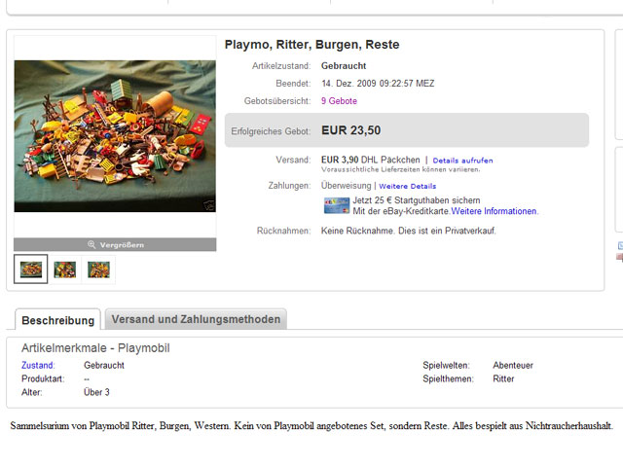Open Weitere Details for payments

(x=408, y=186)
